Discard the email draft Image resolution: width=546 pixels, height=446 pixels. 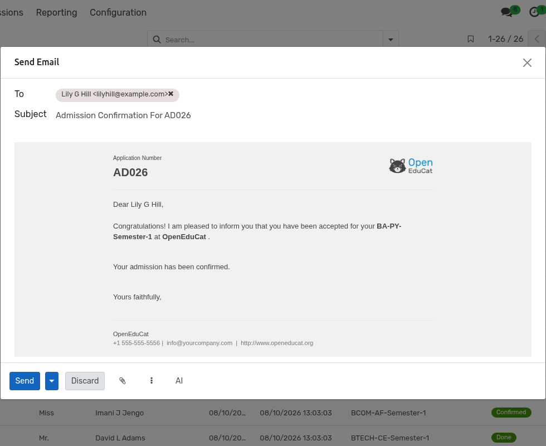point(85,381)
